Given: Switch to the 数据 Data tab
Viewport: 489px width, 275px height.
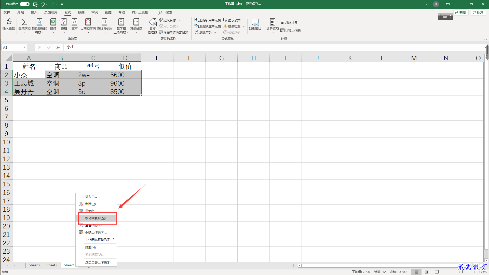Looking at the screenshot, I should (x=81, y=12).
